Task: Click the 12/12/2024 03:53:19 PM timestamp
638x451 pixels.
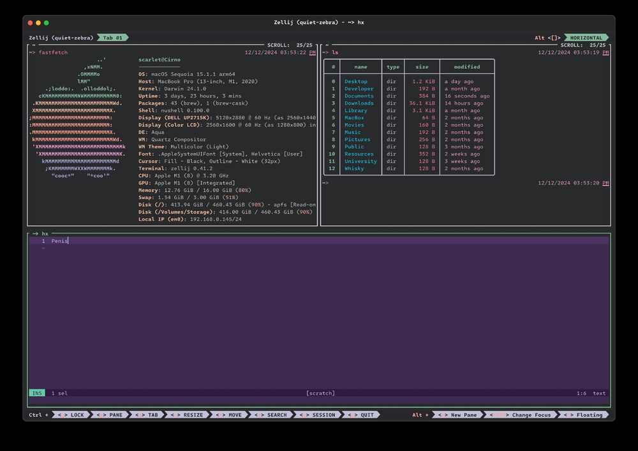Action: tap(574, 52)
